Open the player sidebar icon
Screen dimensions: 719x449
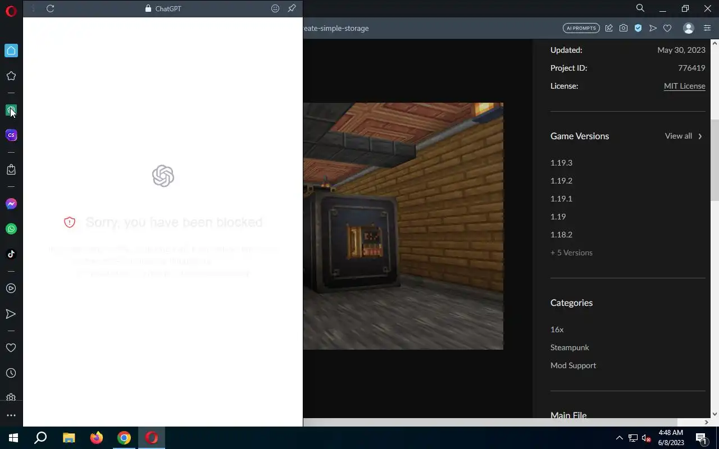pos(11,288)
